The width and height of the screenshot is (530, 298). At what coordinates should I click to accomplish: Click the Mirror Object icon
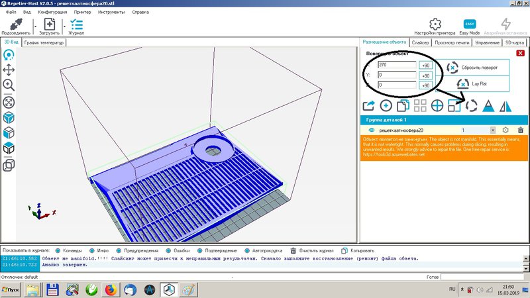pyautogui.click(x=505, y=105)
